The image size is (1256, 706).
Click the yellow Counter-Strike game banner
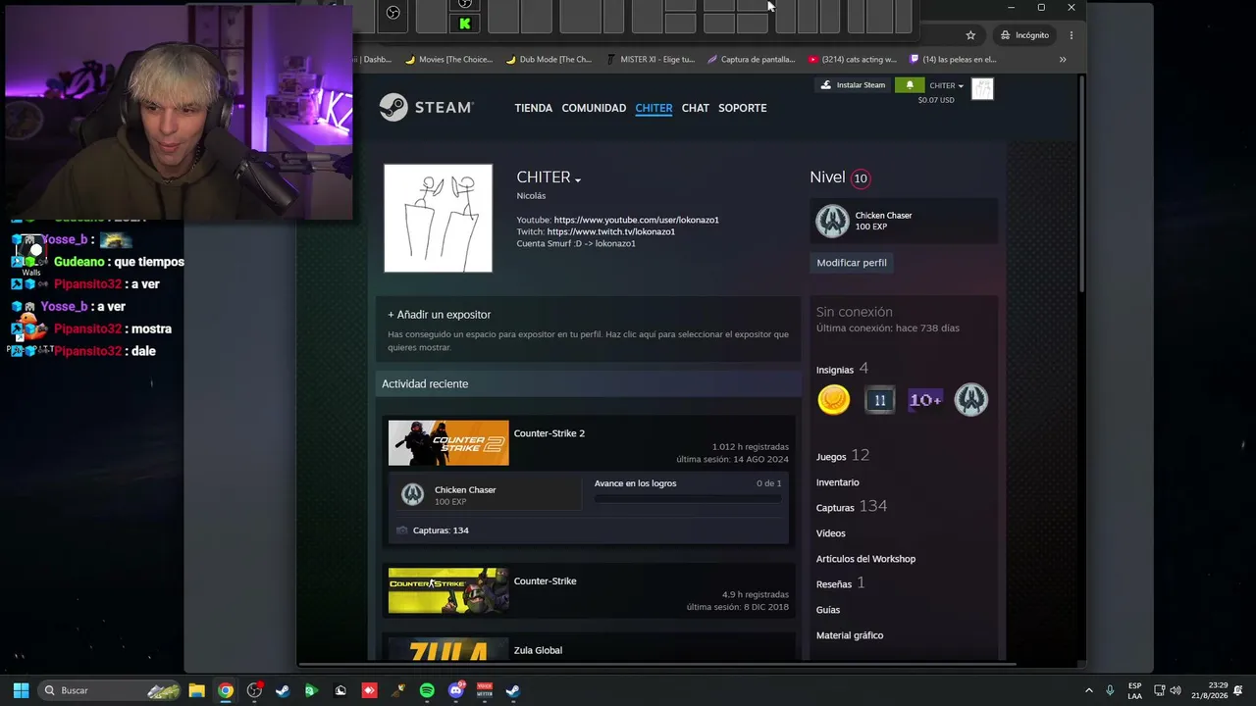pos(448,591)
